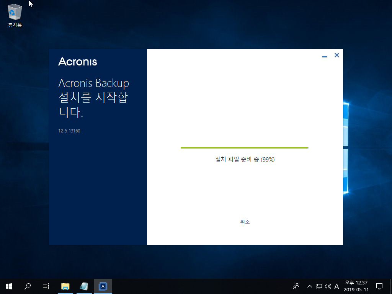Open the Action Center notifications icon

pos(379,286)
